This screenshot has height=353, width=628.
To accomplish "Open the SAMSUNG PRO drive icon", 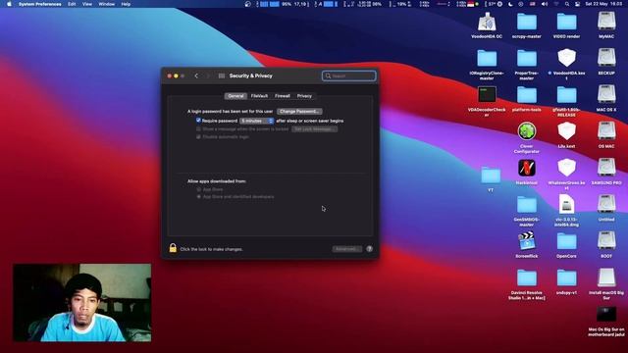I will [606, 168].
